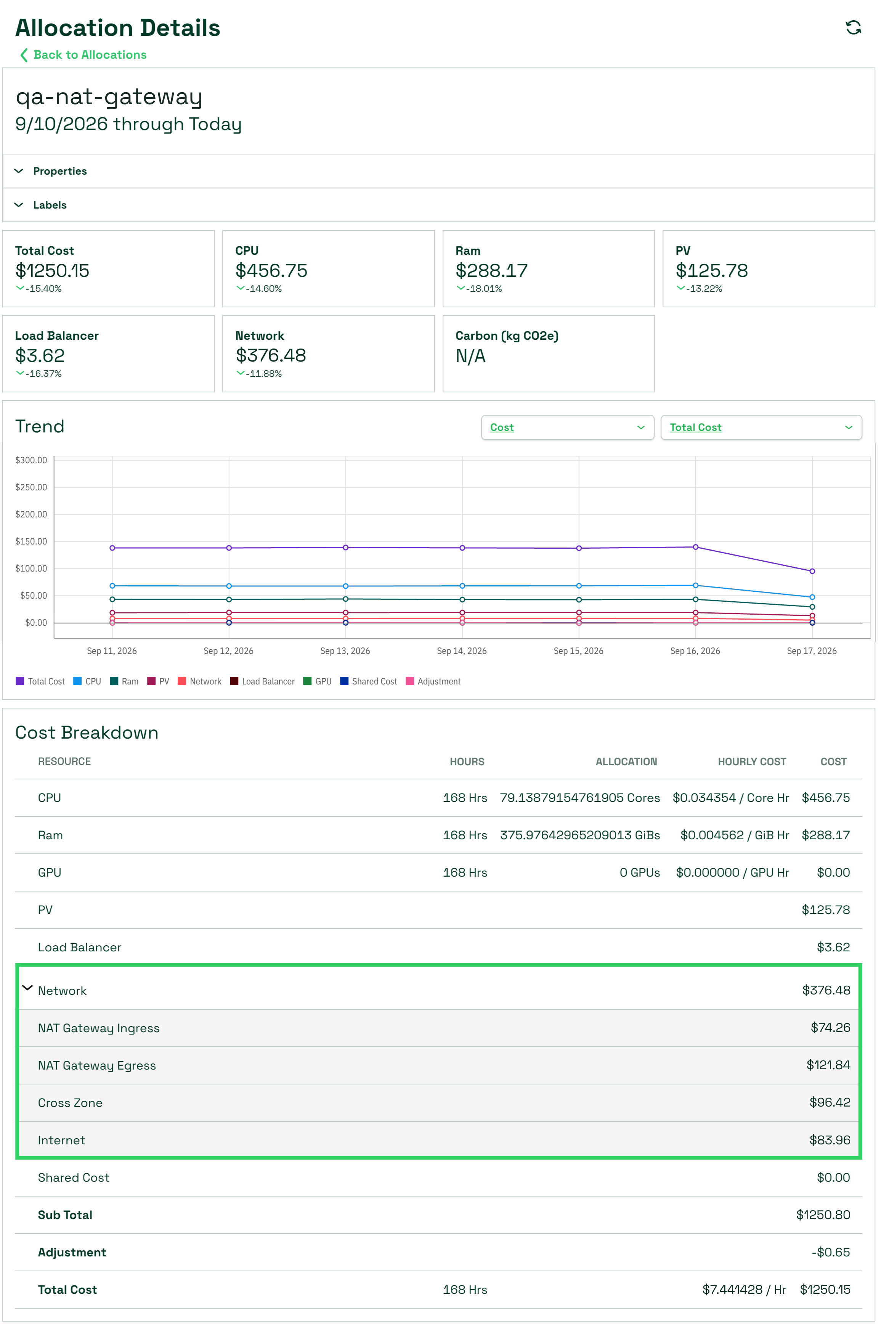Toggle PV legend entry in chart

point(159,681)
